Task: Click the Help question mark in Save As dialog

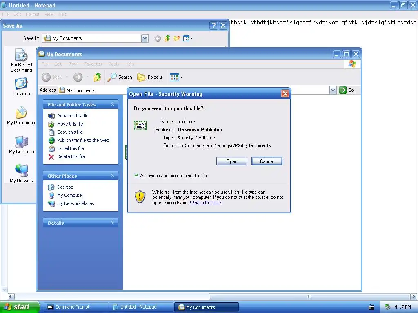Action: click(213, 26)
